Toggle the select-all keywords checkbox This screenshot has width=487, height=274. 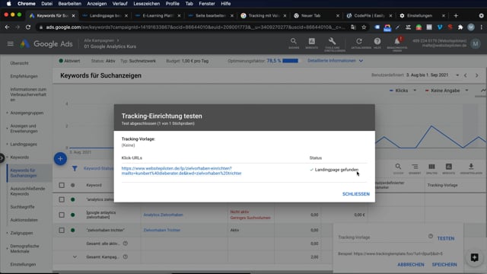tap(62, 185)
